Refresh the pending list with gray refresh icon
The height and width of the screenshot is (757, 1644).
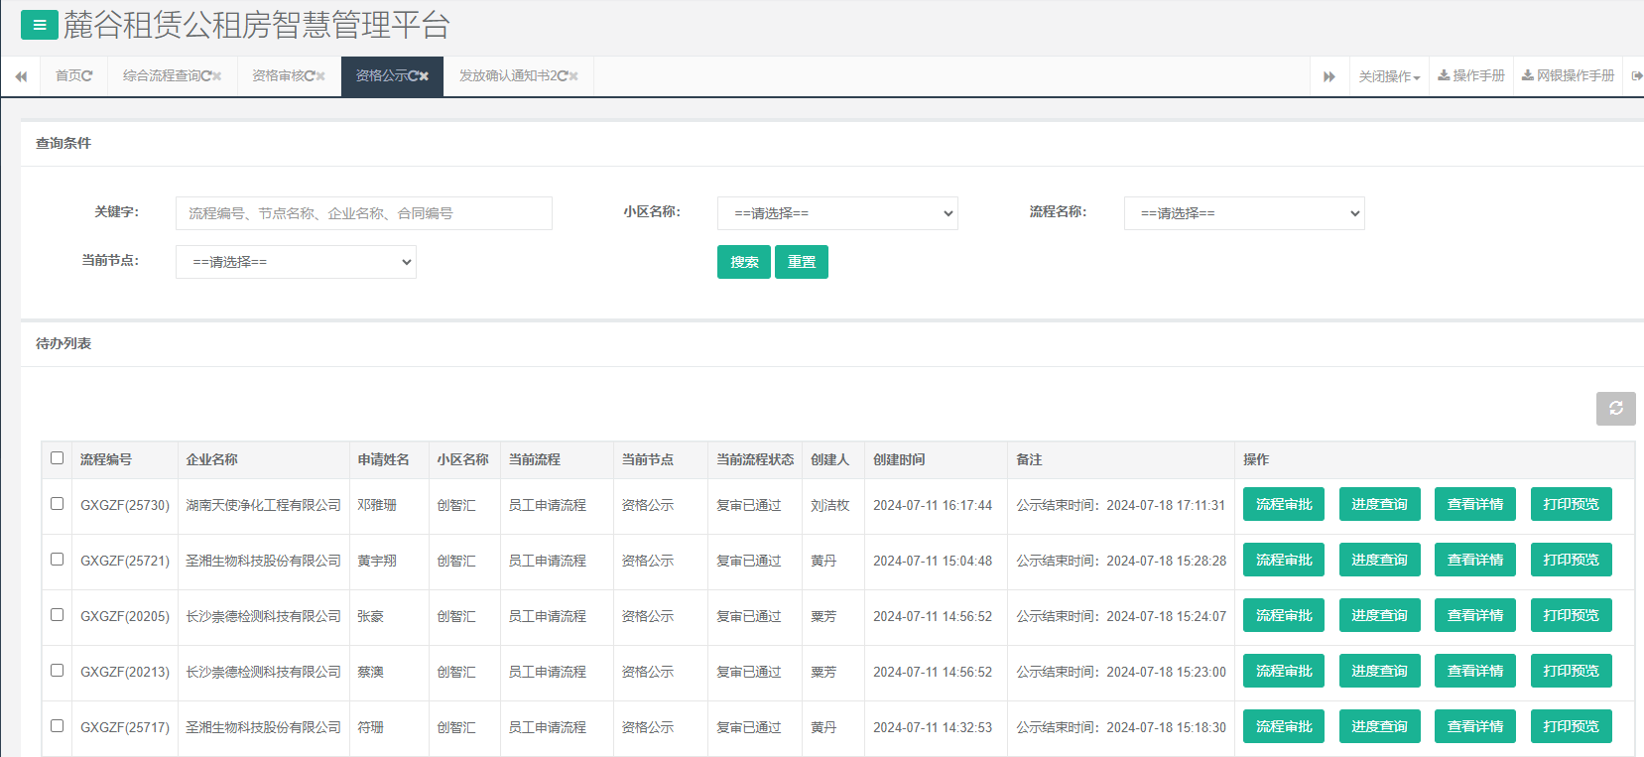[1615, 408]
